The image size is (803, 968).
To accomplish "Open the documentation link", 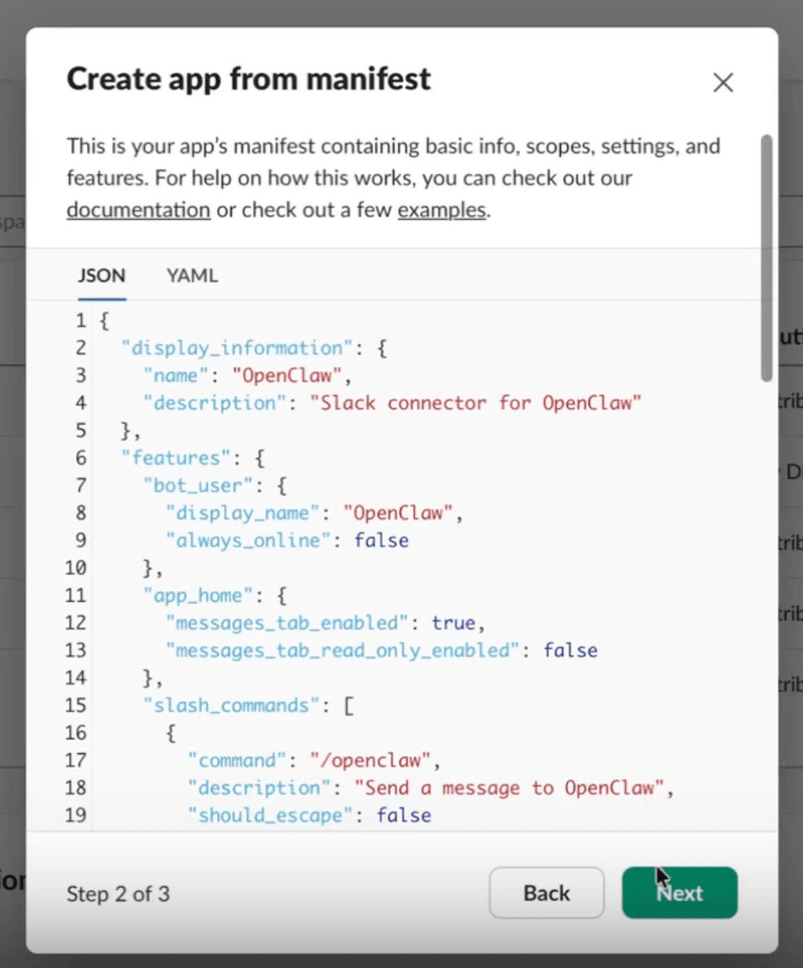I will pos(138,210).
